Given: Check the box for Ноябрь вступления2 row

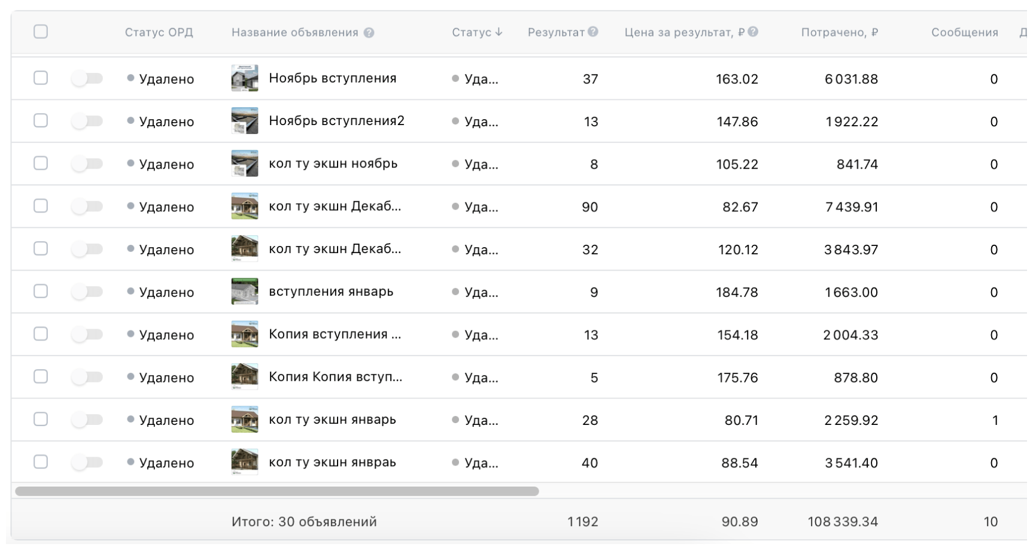Looking at the screenshot, I should (41, 121).
